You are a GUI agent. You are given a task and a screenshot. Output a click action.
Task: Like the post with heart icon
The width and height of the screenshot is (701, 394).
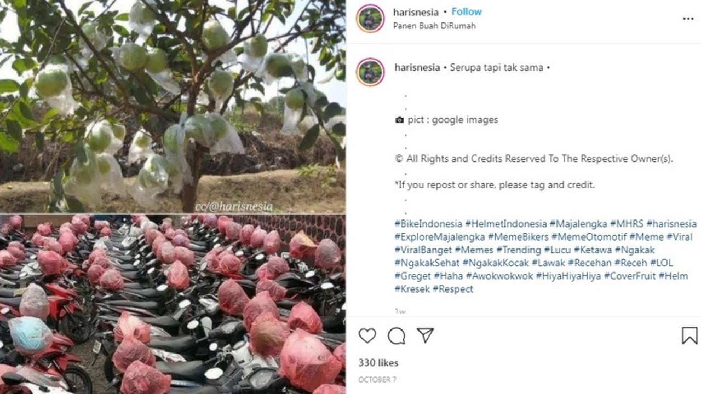pyautogui.click(x=367, y=335)
